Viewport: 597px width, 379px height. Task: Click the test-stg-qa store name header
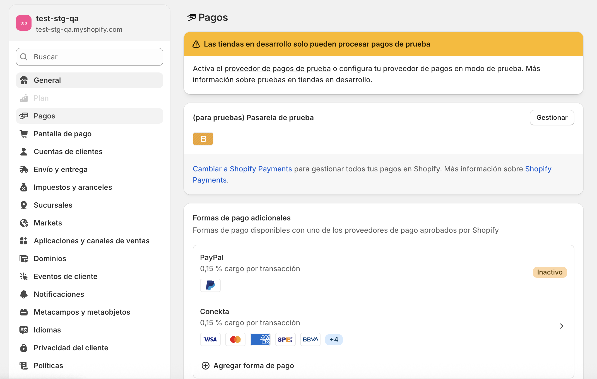(57, 18)
